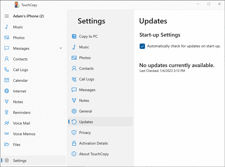Click the Updates refresh arrow icon
Image resolution: width=225 pixels, height=167 pixels.
click(x=74, y=122)
